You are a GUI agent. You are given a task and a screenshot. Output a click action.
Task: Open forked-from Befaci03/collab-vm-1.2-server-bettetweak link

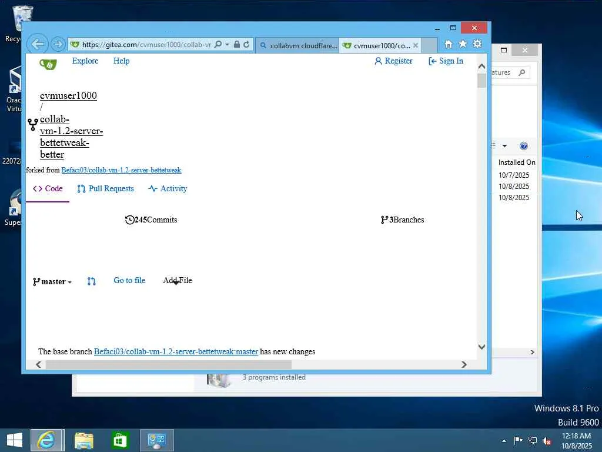point(121,170)
